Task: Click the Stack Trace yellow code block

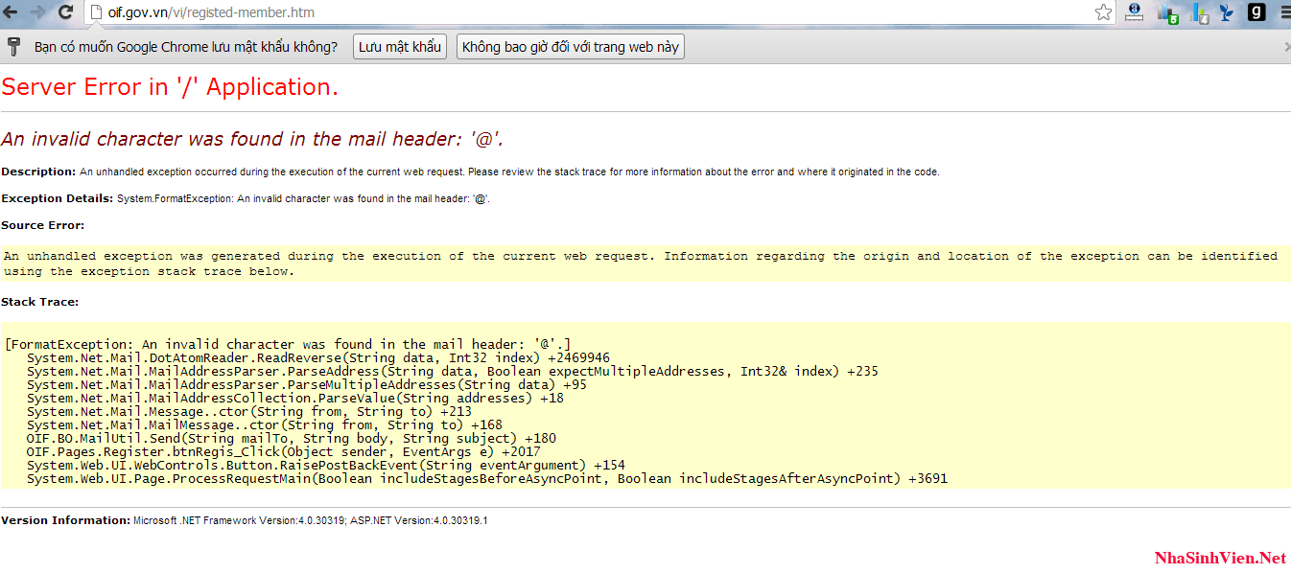Action: click(x=645, y=404)
